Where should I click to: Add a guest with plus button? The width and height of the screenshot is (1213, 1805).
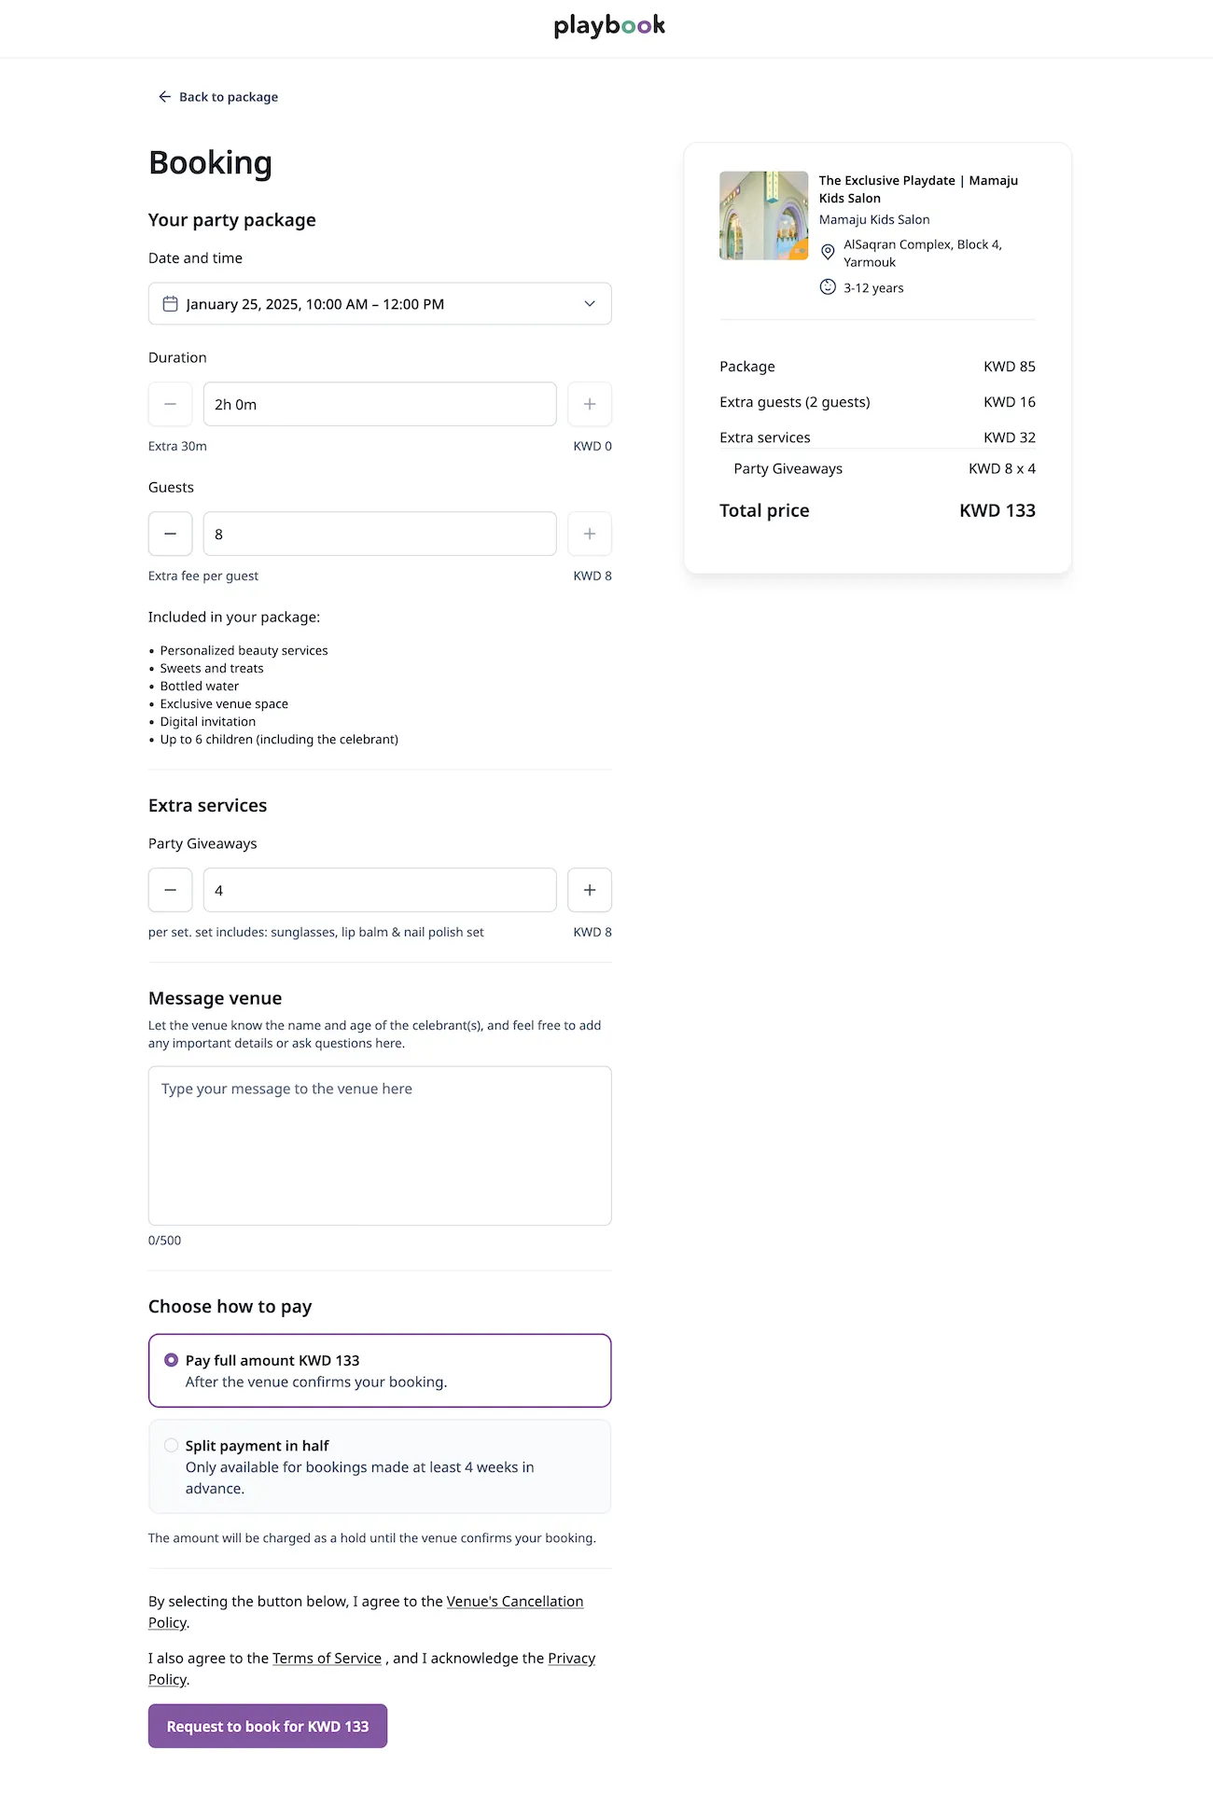pos(590,534)
